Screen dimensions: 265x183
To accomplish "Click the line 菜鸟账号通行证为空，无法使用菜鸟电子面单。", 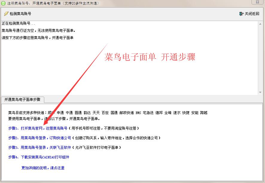I will tap(39, 31).
